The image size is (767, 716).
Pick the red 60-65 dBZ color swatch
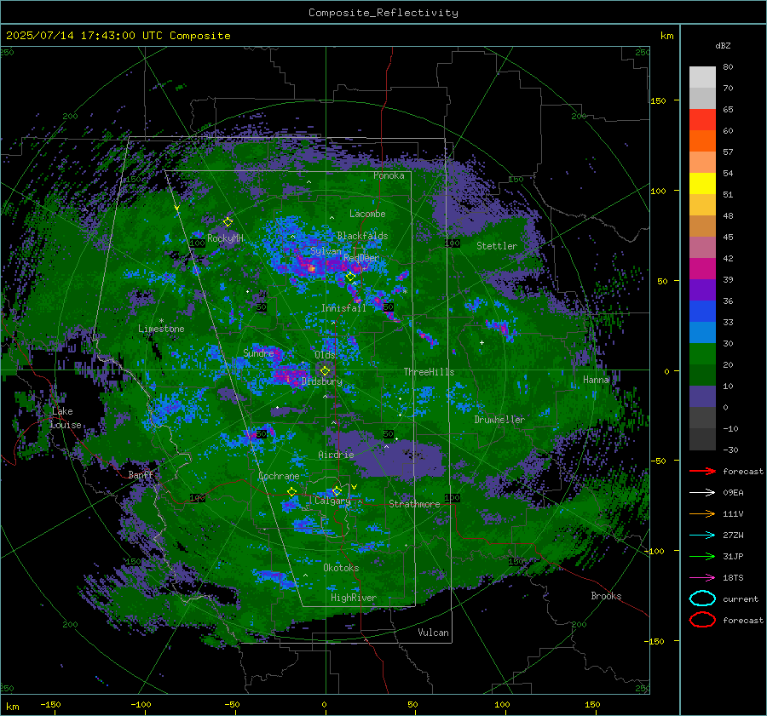tap(702, 120)
